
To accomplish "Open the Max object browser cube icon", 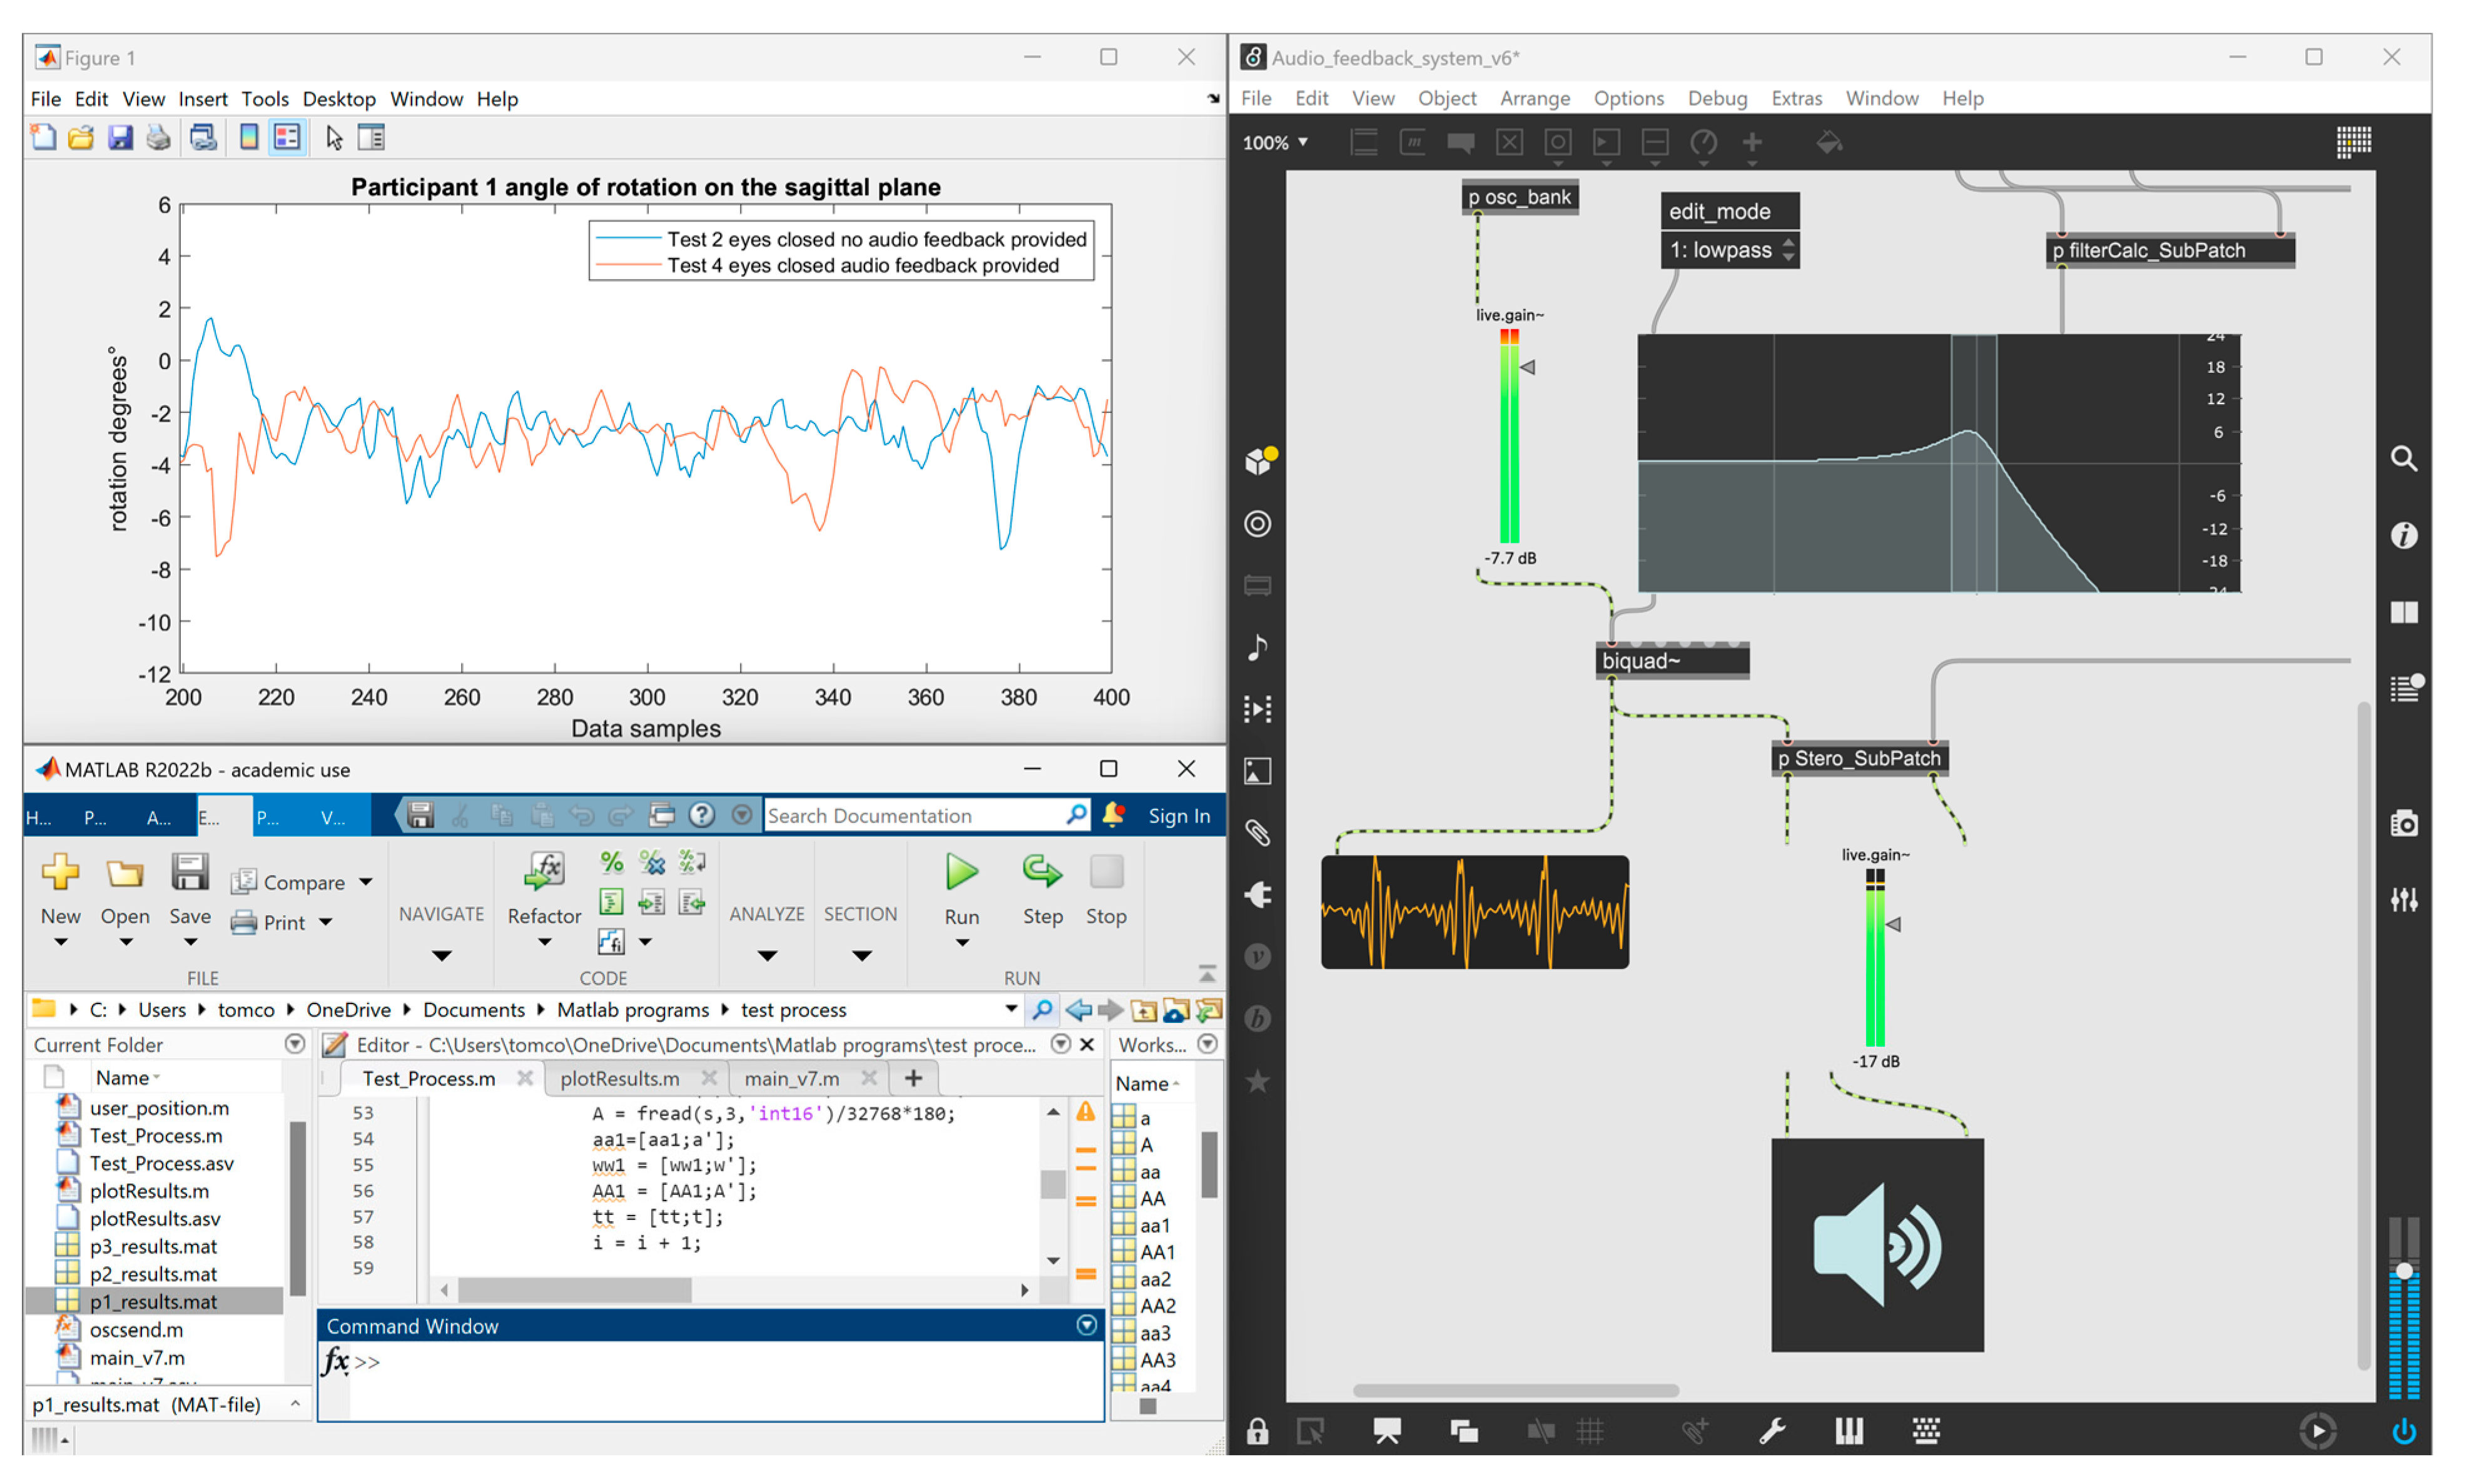I will pos(1257,461).
